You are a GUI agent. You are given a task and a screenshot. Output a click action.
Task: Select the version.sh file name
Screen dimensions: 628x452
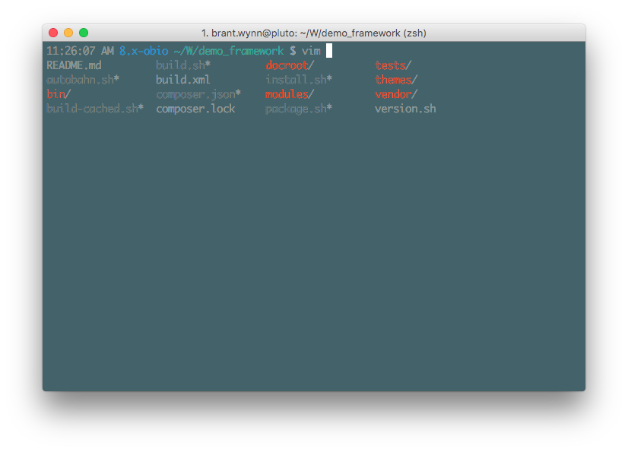point(405,109)
